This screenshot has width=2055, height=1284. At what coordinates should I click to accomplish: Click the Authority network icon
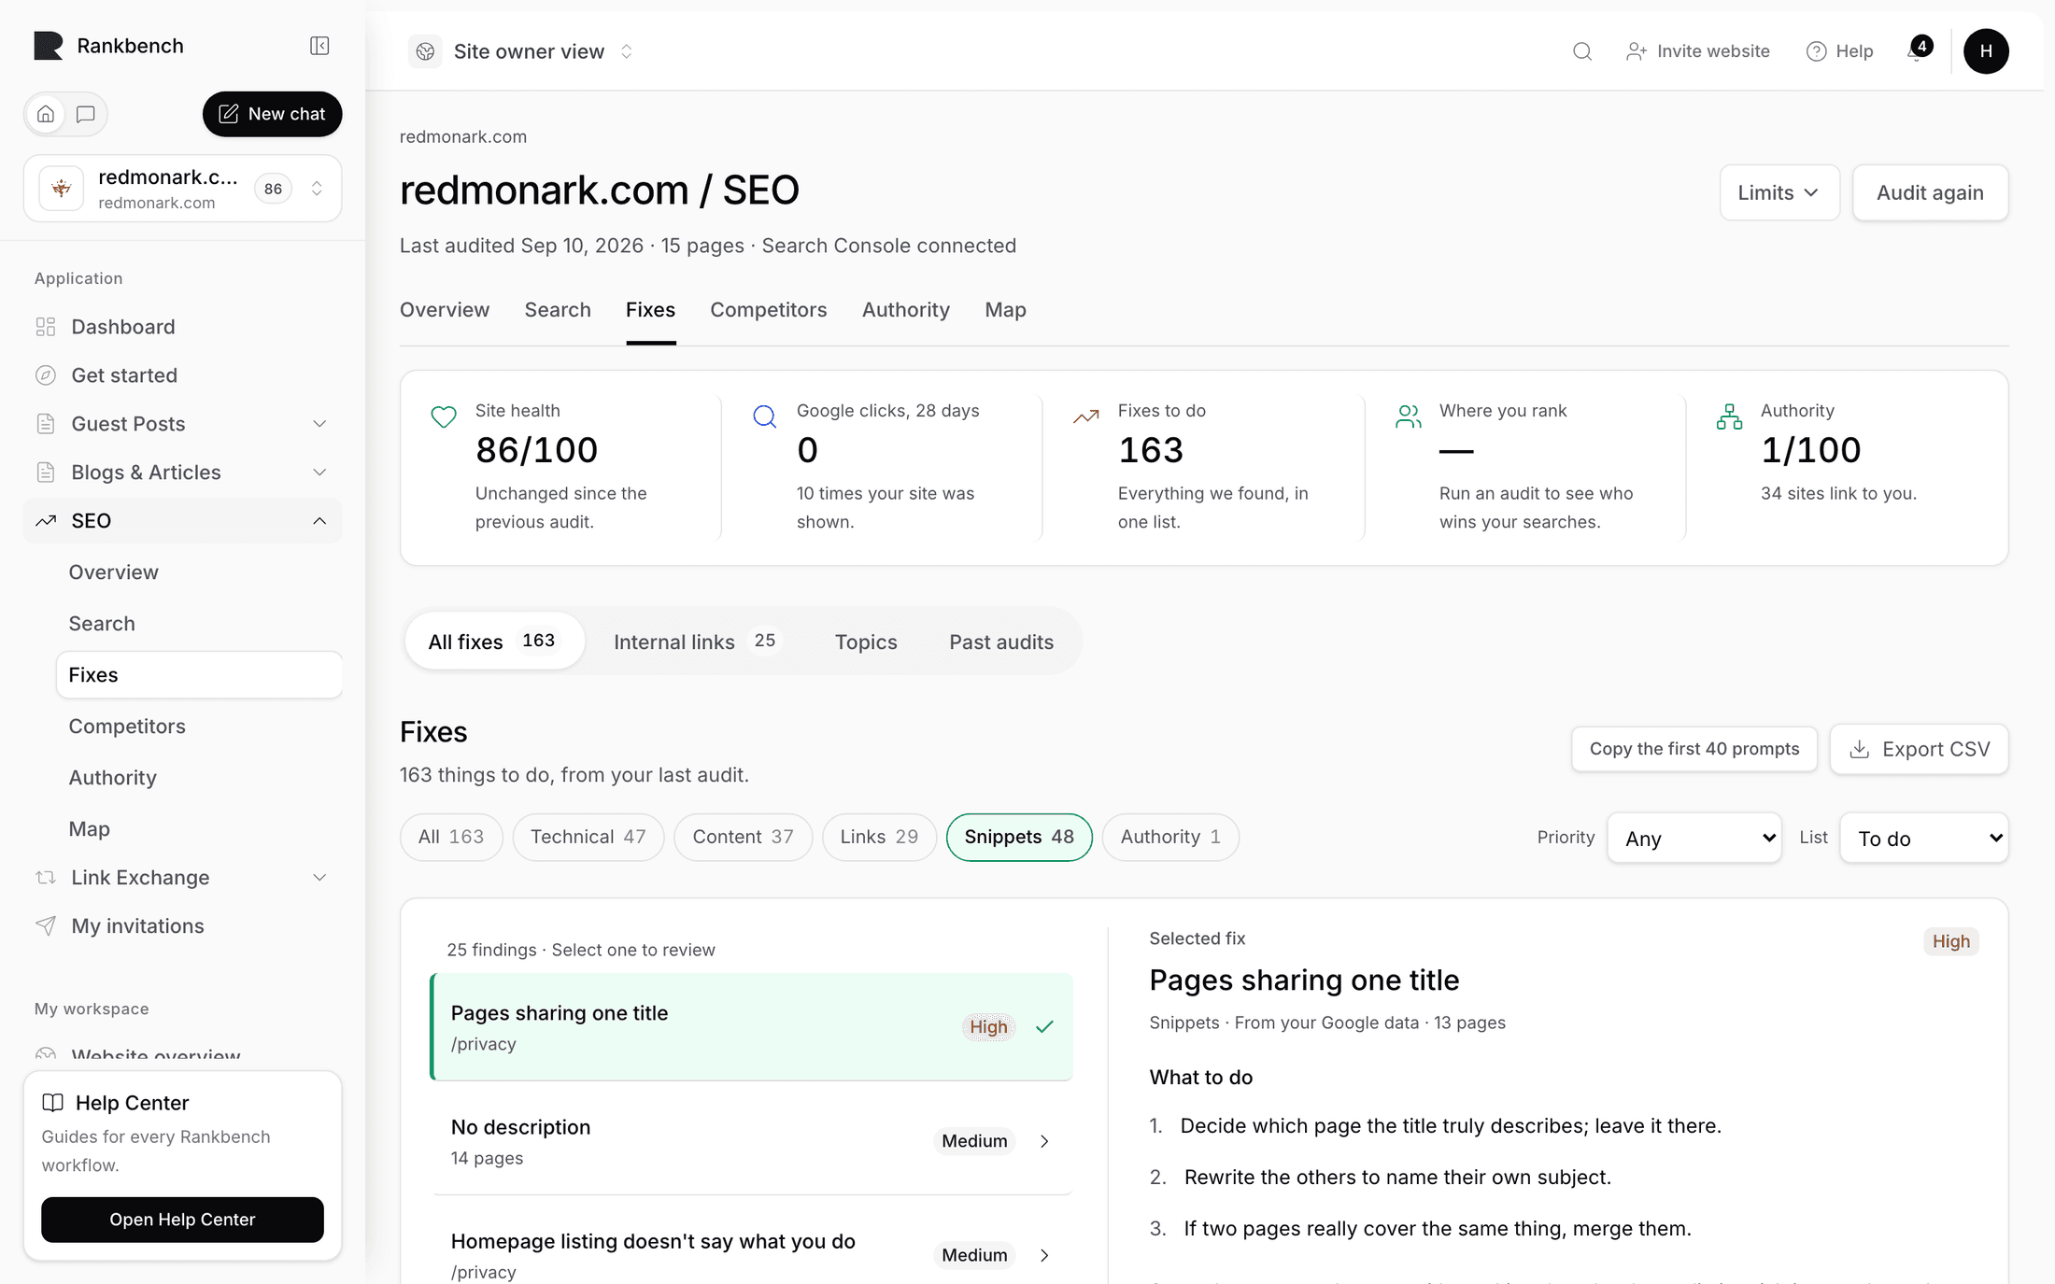pyautogui.click(x=1729, y=416)
